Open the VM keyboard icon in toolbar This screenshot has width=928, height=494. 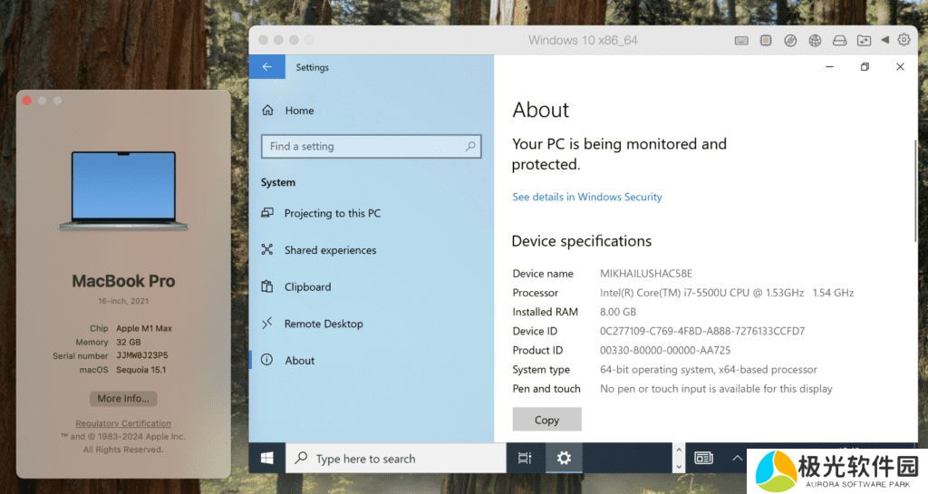[x=741, y=41]
